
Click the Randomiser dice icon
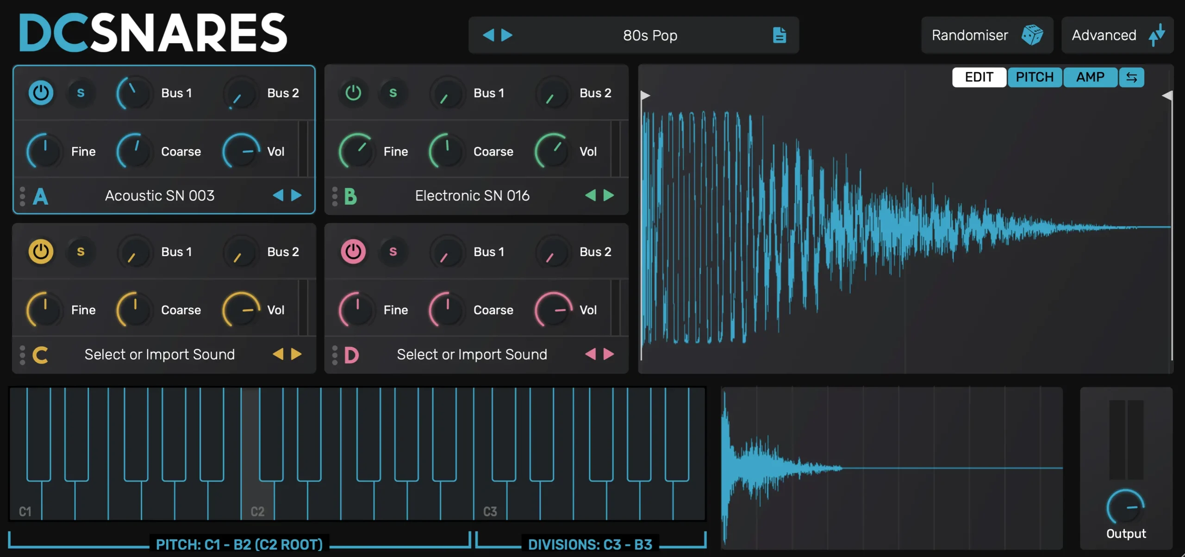(1032, 35)
